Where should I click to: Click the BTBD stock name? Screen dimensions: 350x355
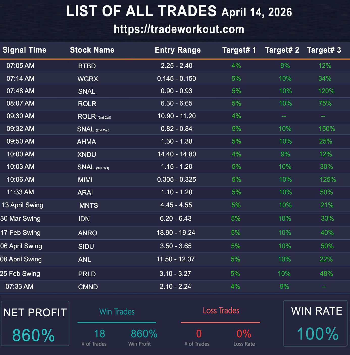click(87, 66)
